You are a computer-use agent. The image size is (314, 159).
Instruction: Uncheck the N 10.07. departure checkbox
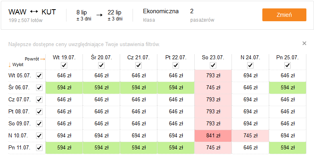pos(39,136)
